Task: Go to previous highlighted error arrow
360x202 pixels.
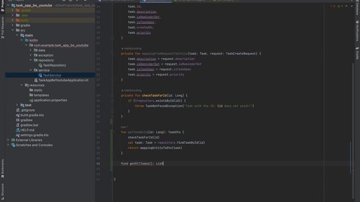Action: point(346,6)
